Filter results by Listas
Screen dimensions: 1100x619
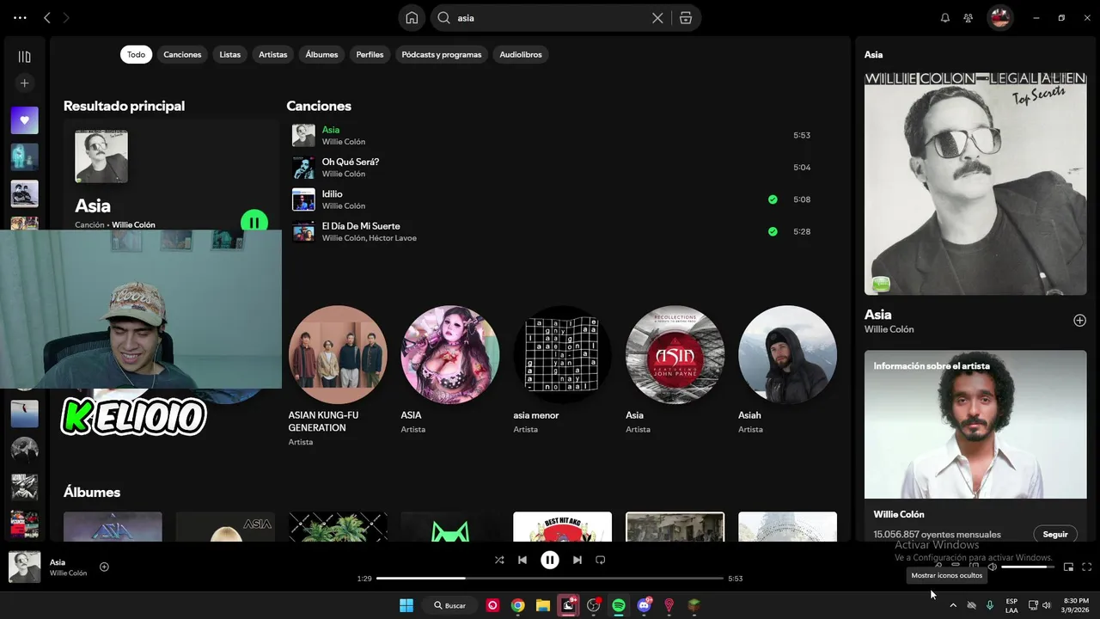(x=229, y=54)
